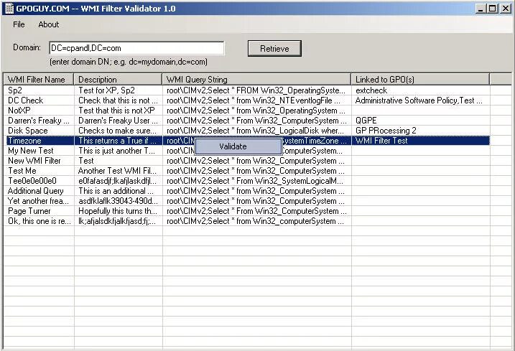
Task: Select the Timezone filter name
Action: tap(24, 141)
